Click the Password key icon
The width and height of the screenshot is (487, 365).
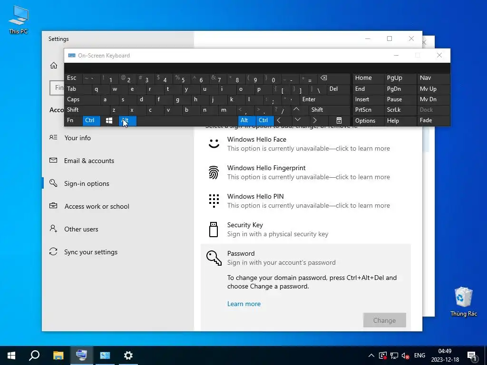click(214, 258)
